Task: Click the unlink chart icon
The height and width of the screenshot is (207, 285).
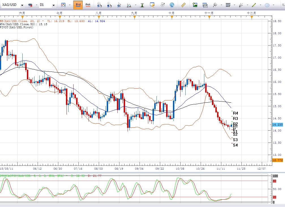Action: click(30, 5)
